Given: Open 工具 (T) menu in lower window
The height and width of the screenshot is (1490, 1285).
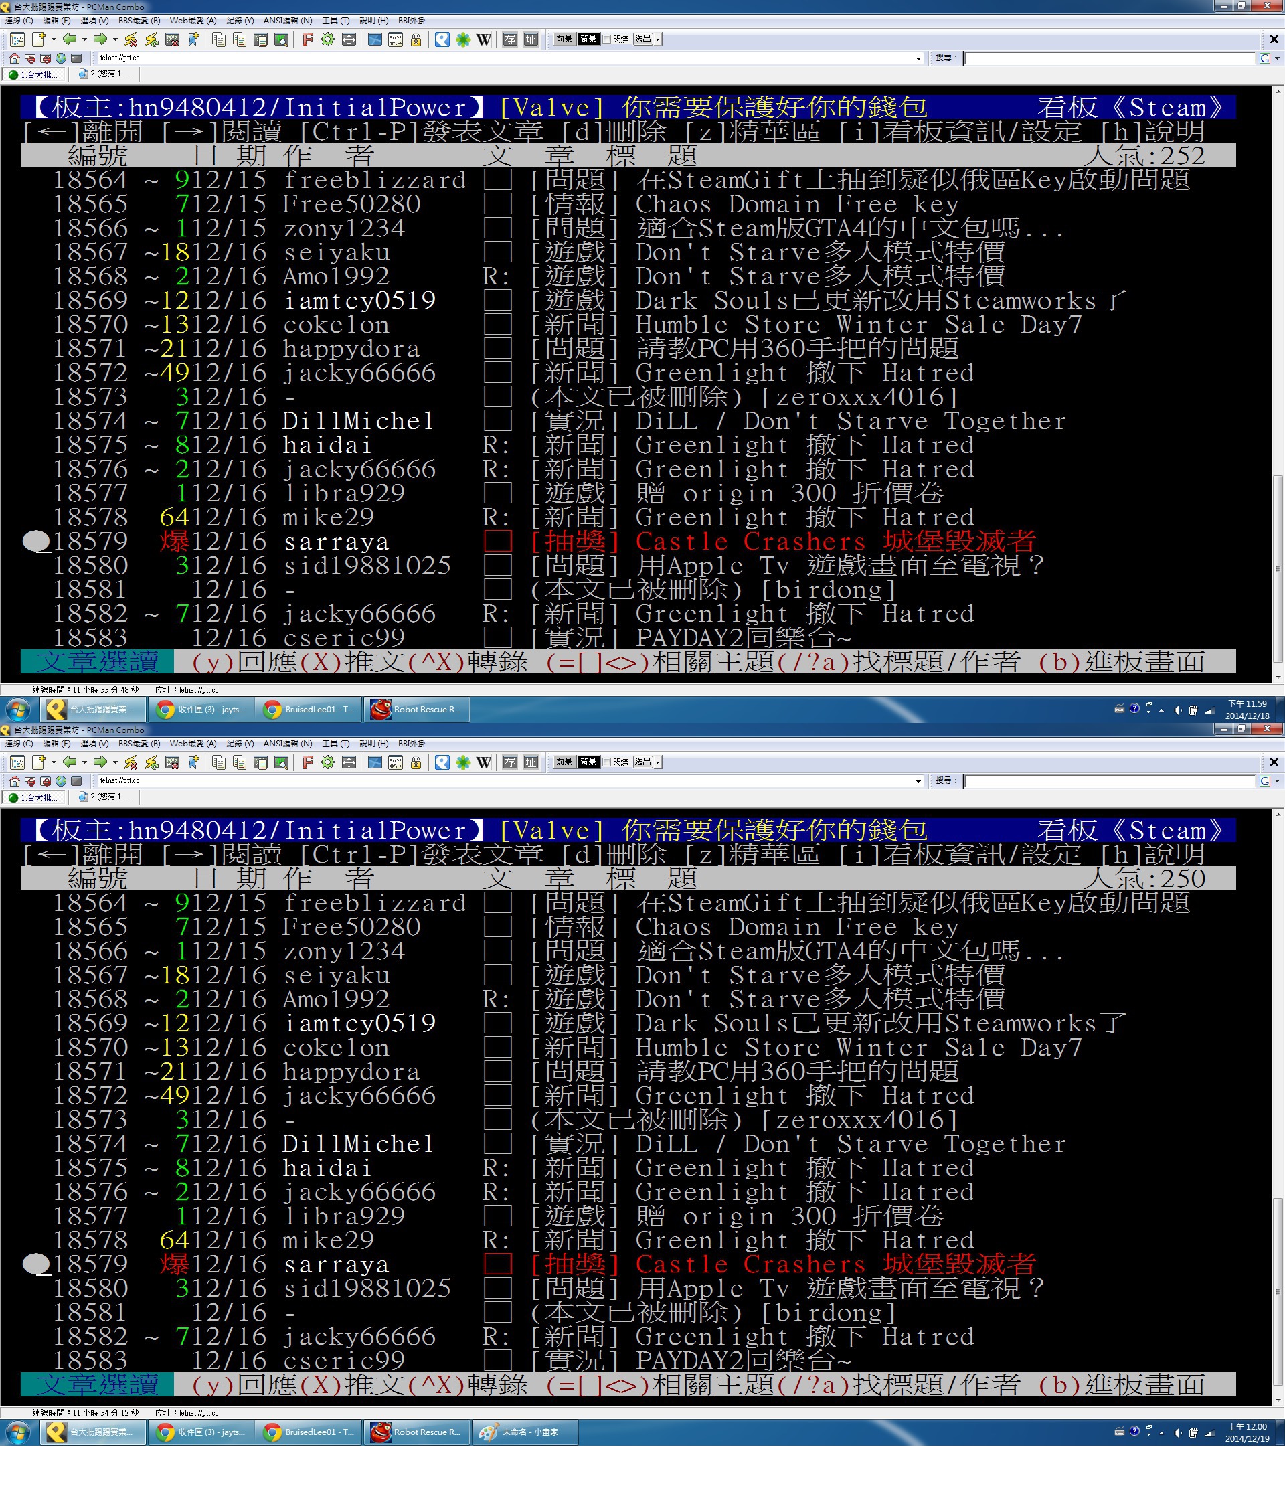Looking at the screenshot, I should [x=336, y=744].
